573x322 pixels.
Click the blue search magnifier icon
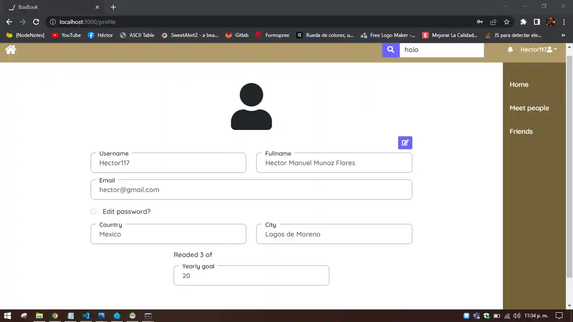391,49
